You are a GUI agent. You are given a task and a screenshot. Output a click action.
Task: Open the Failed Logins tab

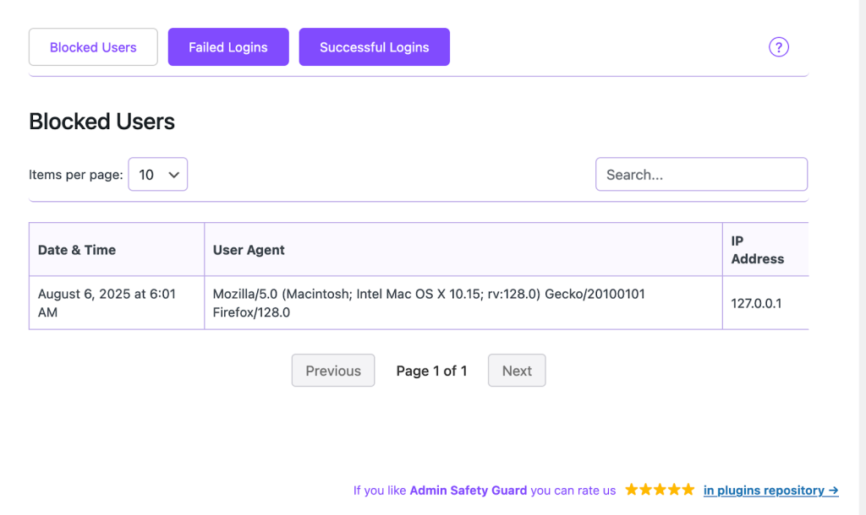[x=228, y=47]
